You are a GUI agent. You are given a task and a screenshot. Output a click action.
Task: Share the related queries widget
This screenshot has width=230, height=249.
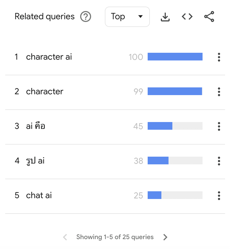(209, 16)
